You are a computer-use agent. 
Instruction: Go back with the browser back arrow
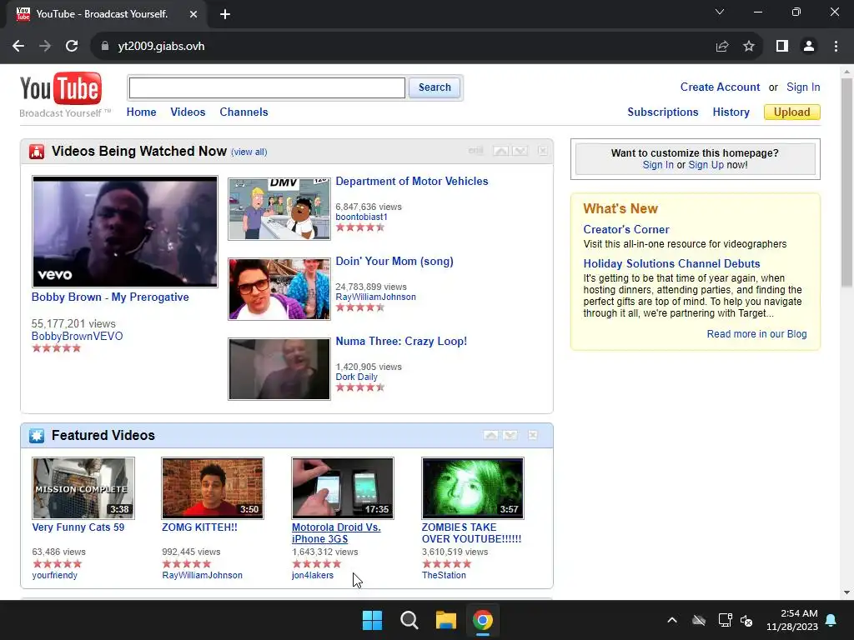tap(18, 47)
